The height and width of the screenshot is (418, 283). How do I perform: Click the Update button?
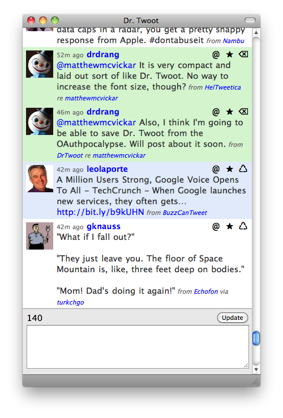click(x=233, y=318)
